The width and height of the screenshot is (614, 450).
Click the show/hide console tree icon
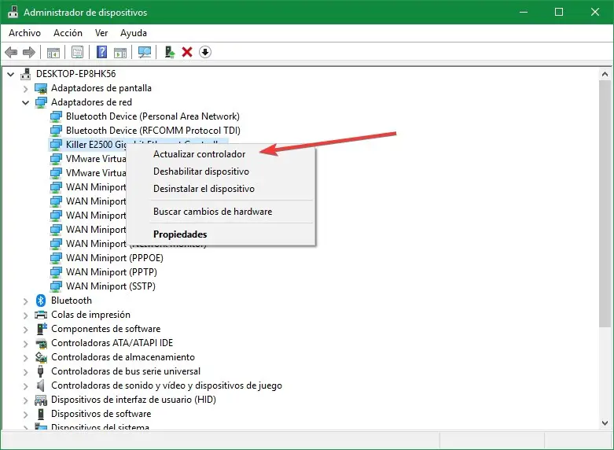coord(53,52)
